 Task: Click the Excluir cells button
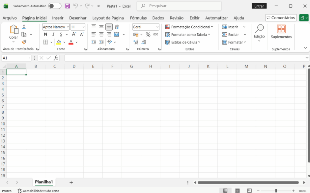pos(231,34)
